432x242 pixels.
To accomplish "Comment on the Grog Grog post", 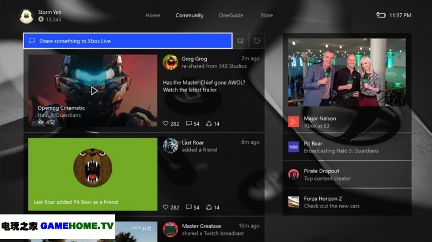I will [x=189, y=124].
